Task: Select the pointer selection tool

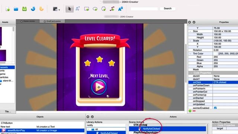Action: click(70, 9)
